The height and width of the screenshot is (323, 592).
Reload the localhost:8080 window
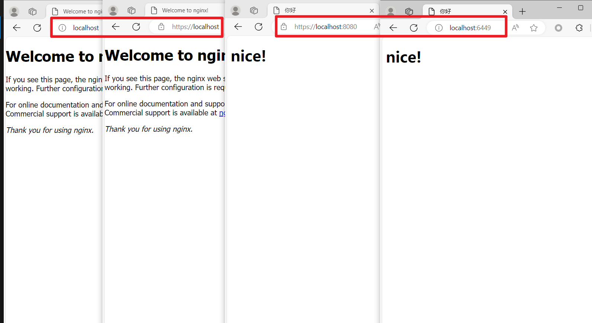pos(259,26)
